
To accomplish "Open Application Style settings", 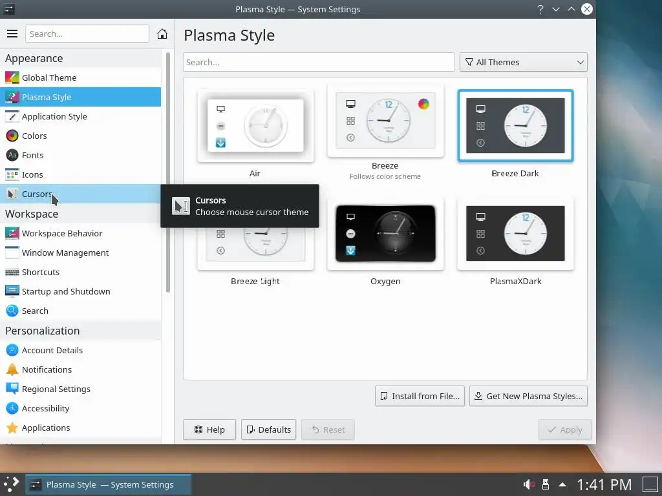I will coord(80,116).
